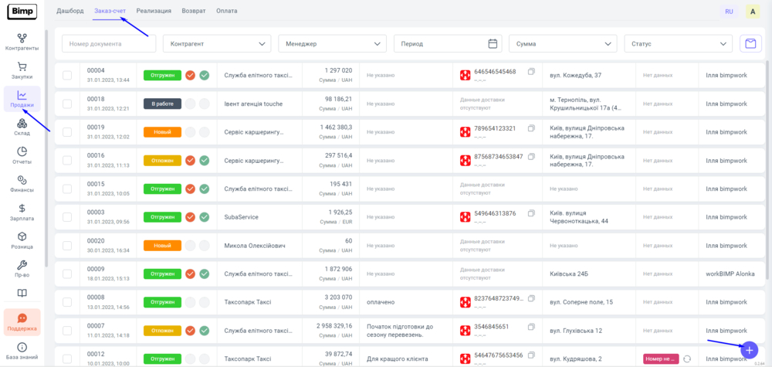Image resolution: width=772 pixels, height=367 pixels.
Task: Open the Закупки cart icon
Action: point(22,70)
